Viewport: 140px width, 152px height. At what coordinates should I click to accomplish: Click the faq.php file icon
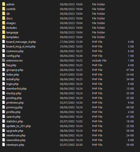[4, 65]
